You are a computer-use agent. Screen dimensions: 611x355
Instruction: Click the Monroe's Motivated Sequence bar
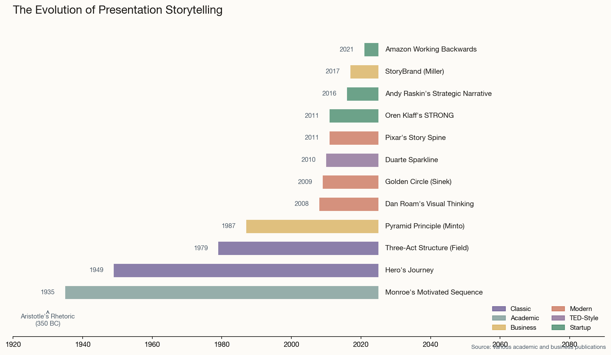220,292
